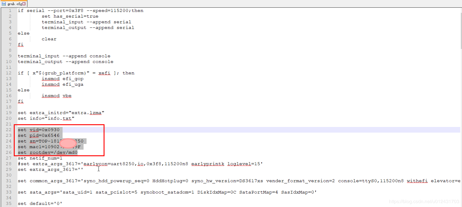
Task: Click the 'insmod vbe' line
Action: (57, 96)
